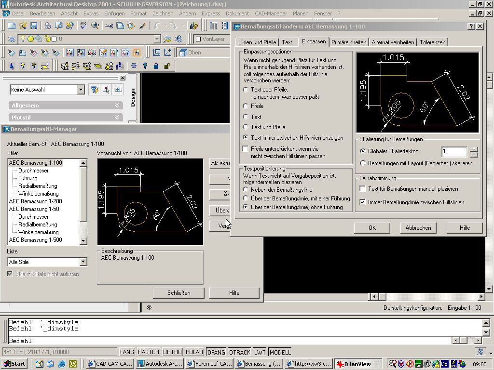The image size is (494, 370).
Task: Select the 'Text und Pfeile' radio option
Action: (246, 127)
